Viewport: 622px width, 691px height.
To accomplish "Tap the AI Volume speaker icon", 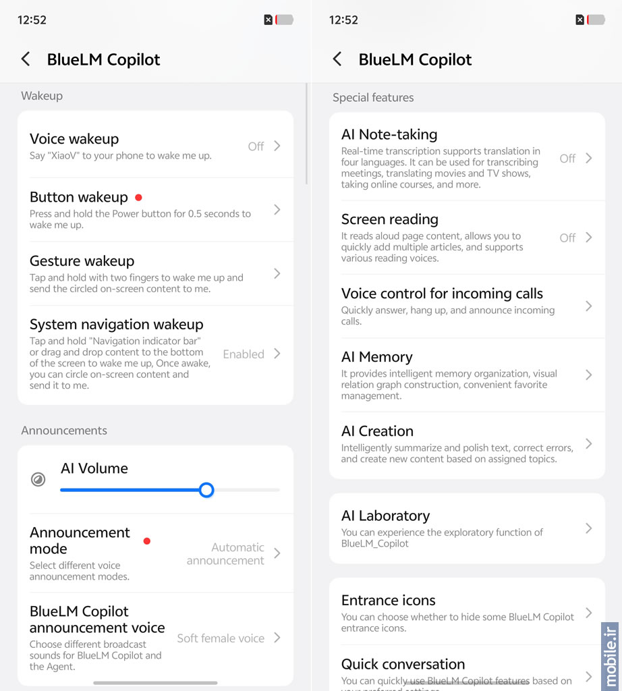I will pos(38,480).
